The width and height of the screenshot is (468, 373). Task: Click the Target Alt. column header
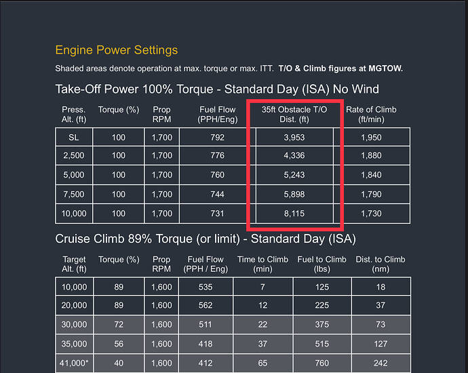click(x=73, y=264)
